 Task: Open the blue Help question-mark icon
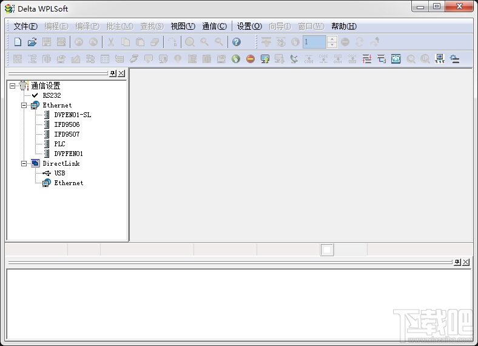(x=236, y=42)
